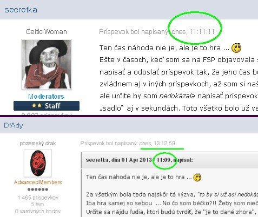
Task: Open D'Ady's 1 465 príspevkov count
Action: tap(38, 198)
